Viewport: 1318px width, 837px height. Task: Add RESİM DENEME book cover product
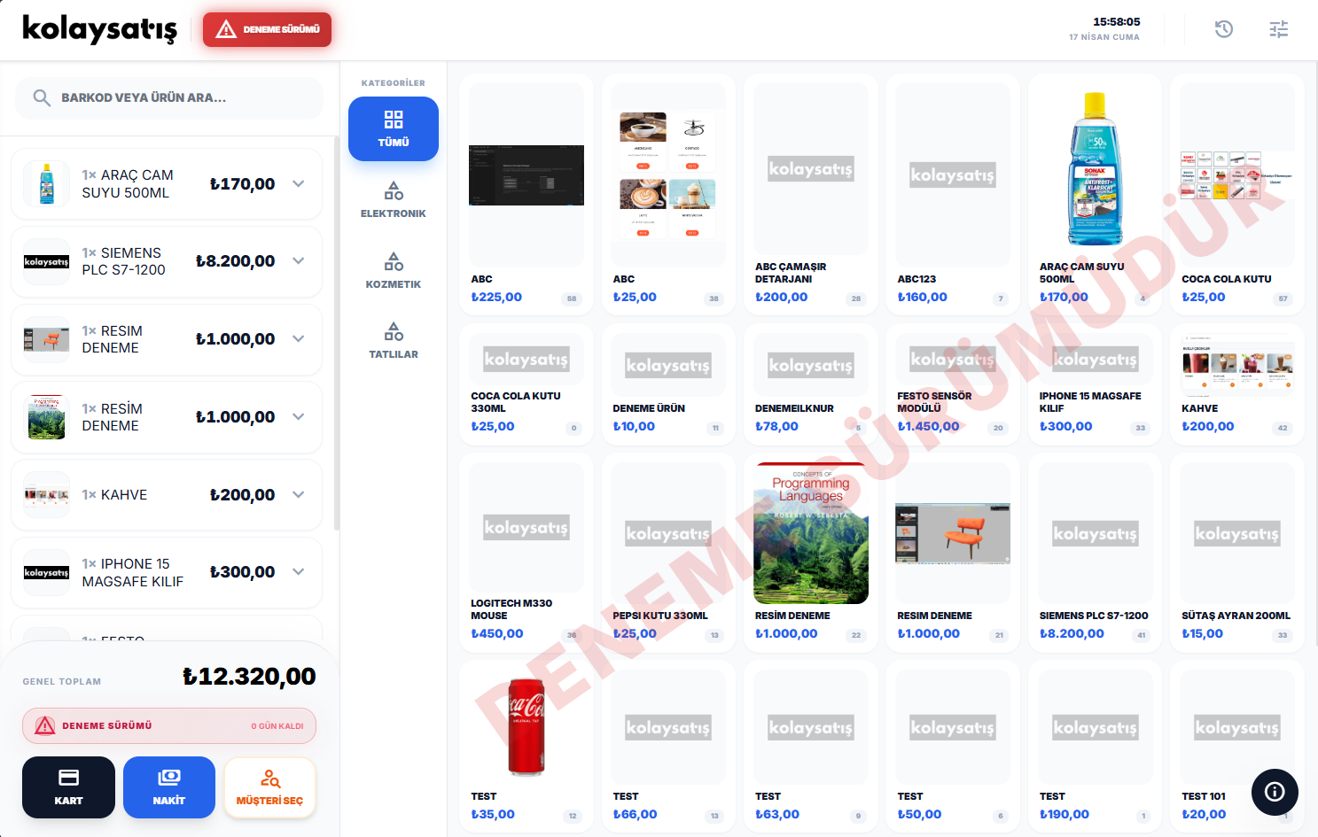(x=811, y=553)
